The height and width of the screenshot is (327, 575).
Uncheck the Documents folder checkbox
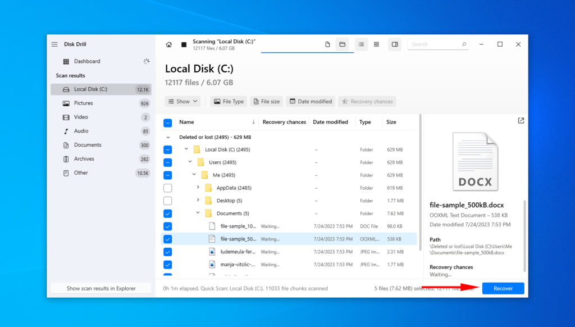tap(167, 213)
